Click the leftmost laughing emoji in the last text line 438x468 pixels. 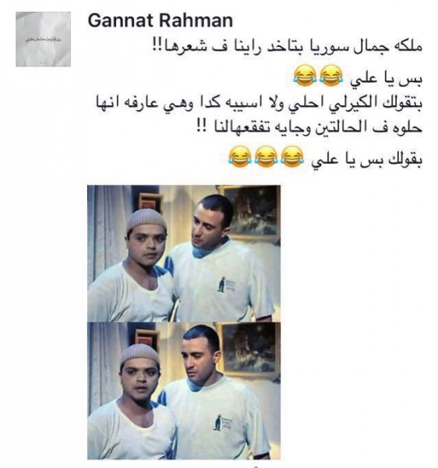[240, 157]
